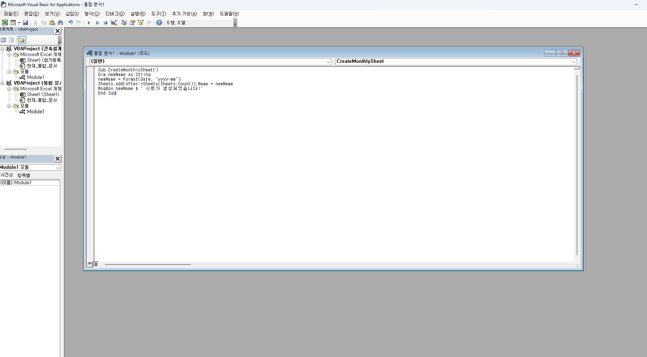Click the View Microsoft Excel icon
Image resolution: width=647 pixels, height=357 pixels.
tap(5, 22)
